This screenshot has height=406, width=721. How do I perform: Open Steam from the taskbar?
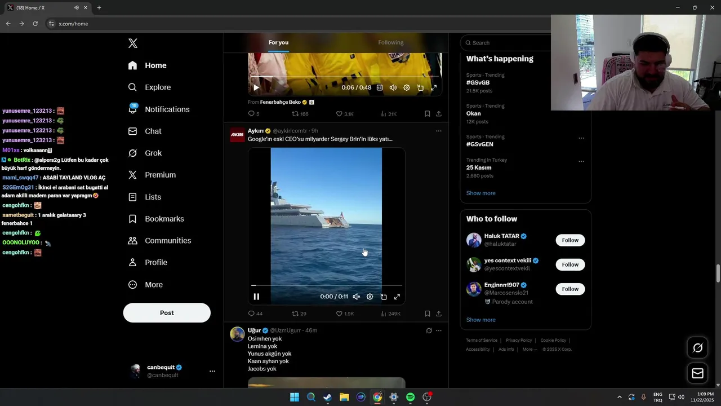327,398
